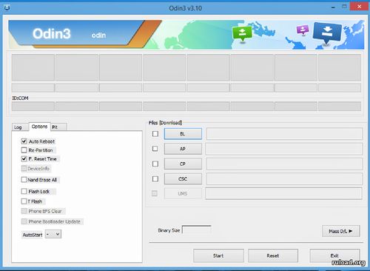The height and width of the screenshot is (271, 370).
Task: Click the BL file path field
Action: coord(284,134)
